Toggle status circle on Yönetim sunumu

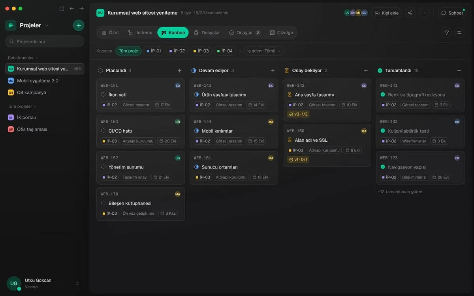pyautogui.click(x=103, y=167)
